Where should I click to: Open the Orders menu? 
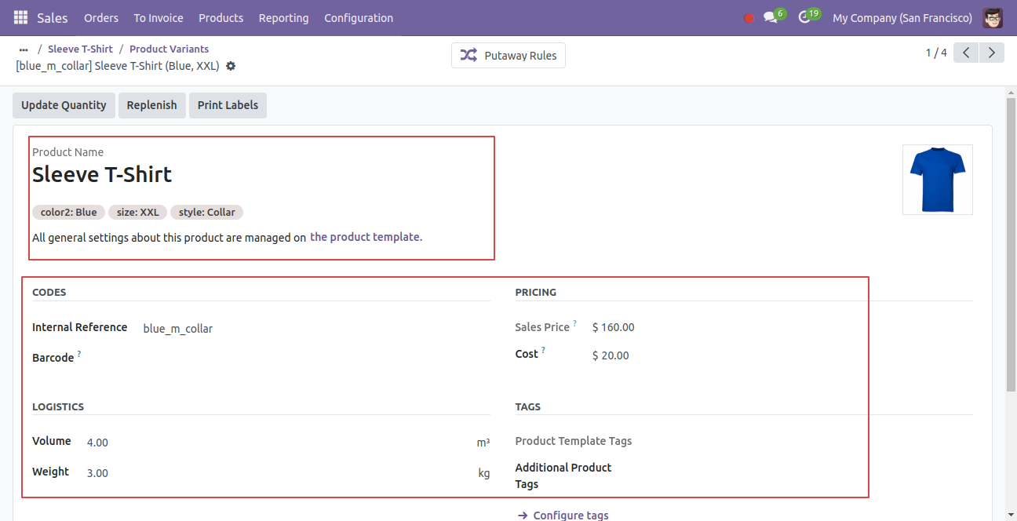(x=101, y=17)
